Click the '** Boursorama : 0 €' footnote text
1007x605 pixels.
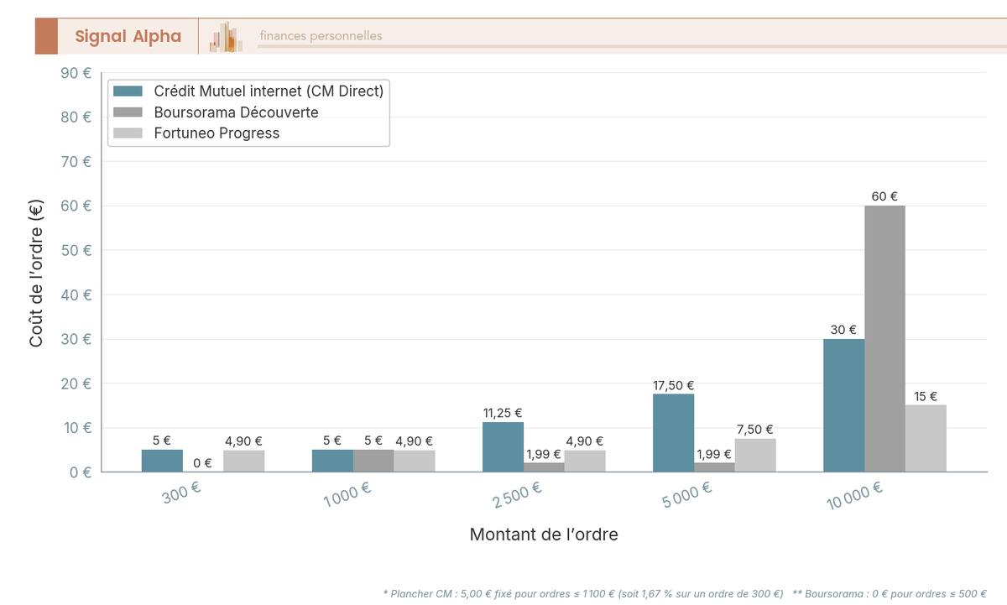click(x=890, y=593)
